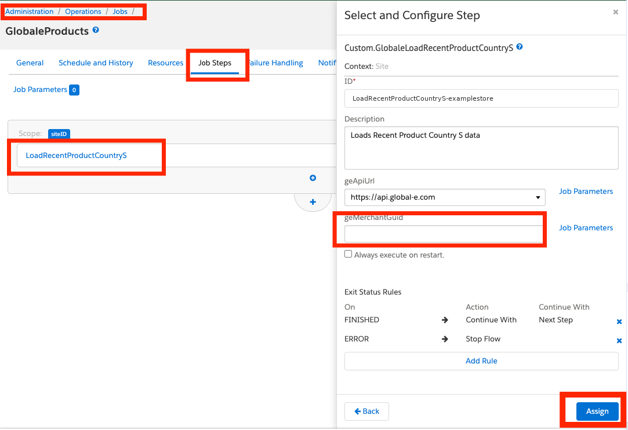Click the Next Step value
This screenshot has width=628, height=430.
coord(556,319)
